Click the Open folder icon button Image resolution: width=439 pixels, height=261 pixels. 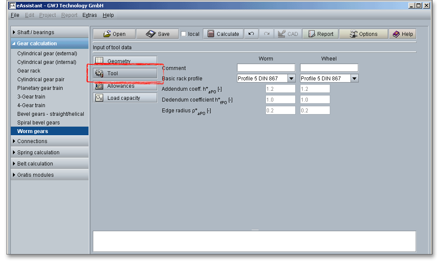pyautogui.click(x=114, y=34)
